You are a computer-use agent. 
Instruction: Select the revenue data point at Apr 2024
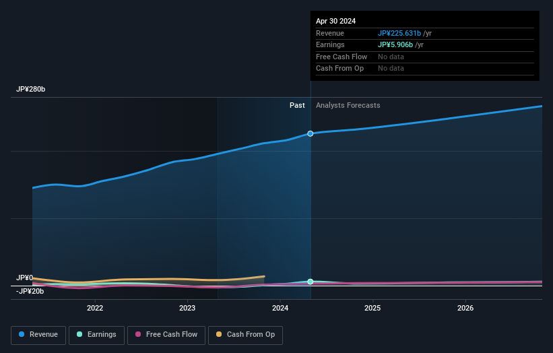pos(311,133)
